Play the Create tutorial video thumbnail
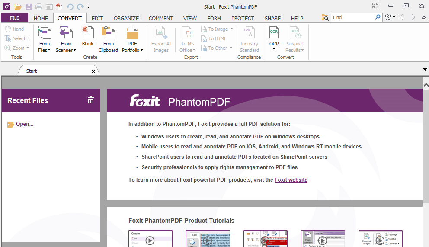429x247 pixels. tap(150, 239)
